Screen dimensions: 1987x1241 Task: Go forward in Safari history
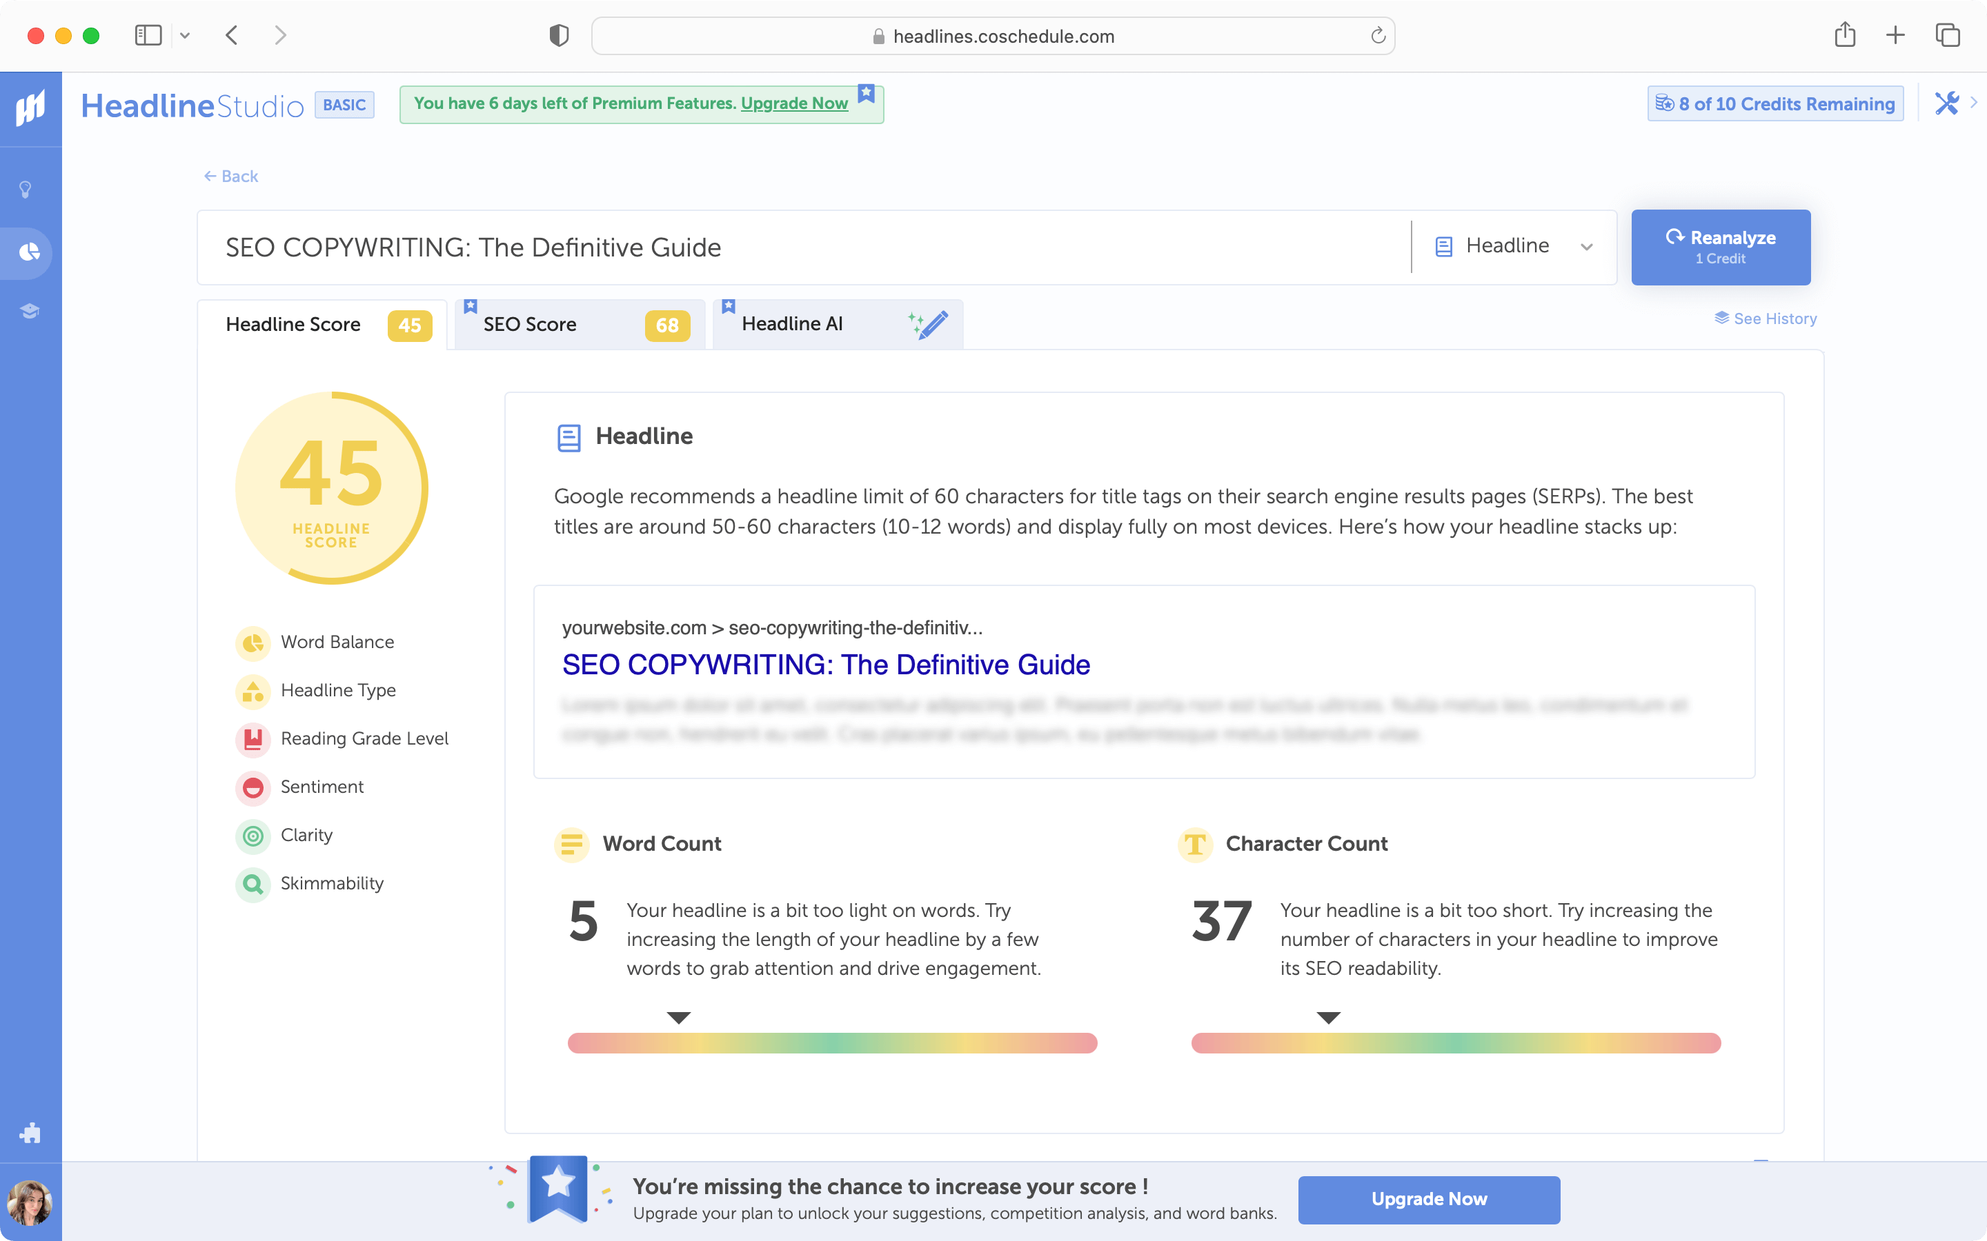point(281,35)
